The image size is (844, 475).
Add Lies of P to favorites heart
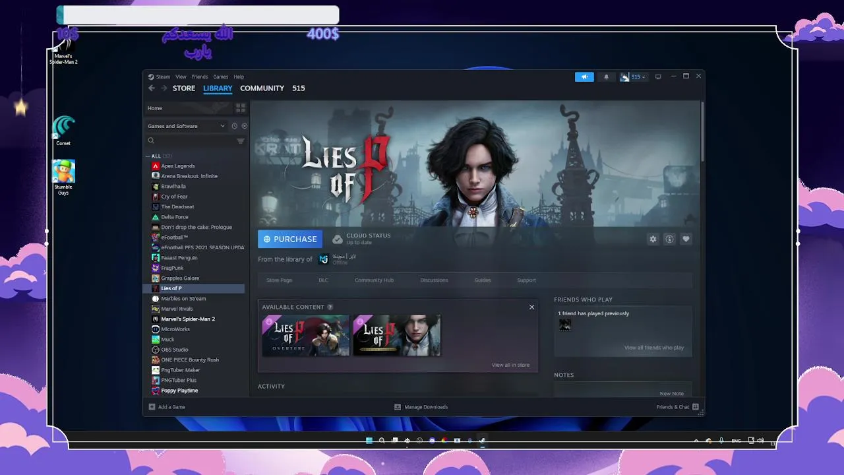pyautogui.click(x=686, y=239)
